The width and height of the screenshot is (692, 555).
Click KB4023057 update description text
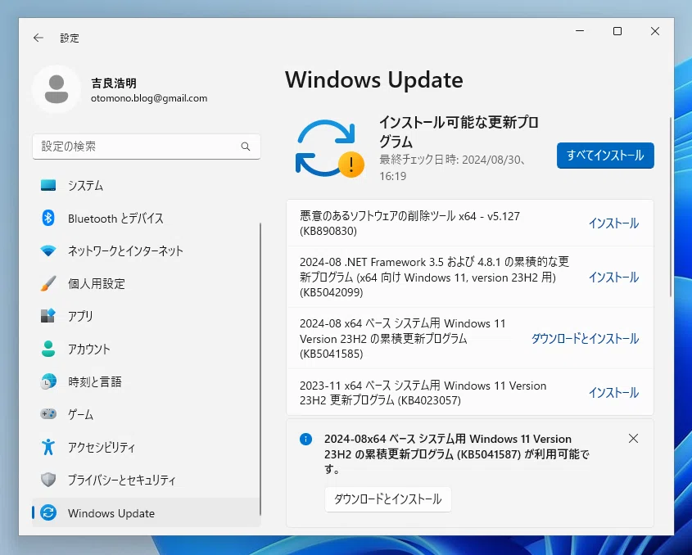[x=423, y=393]
